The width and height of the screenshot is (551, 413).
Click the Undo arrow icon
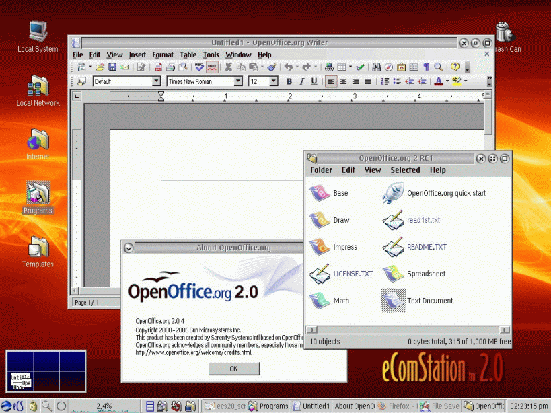[x=289, y=67]
